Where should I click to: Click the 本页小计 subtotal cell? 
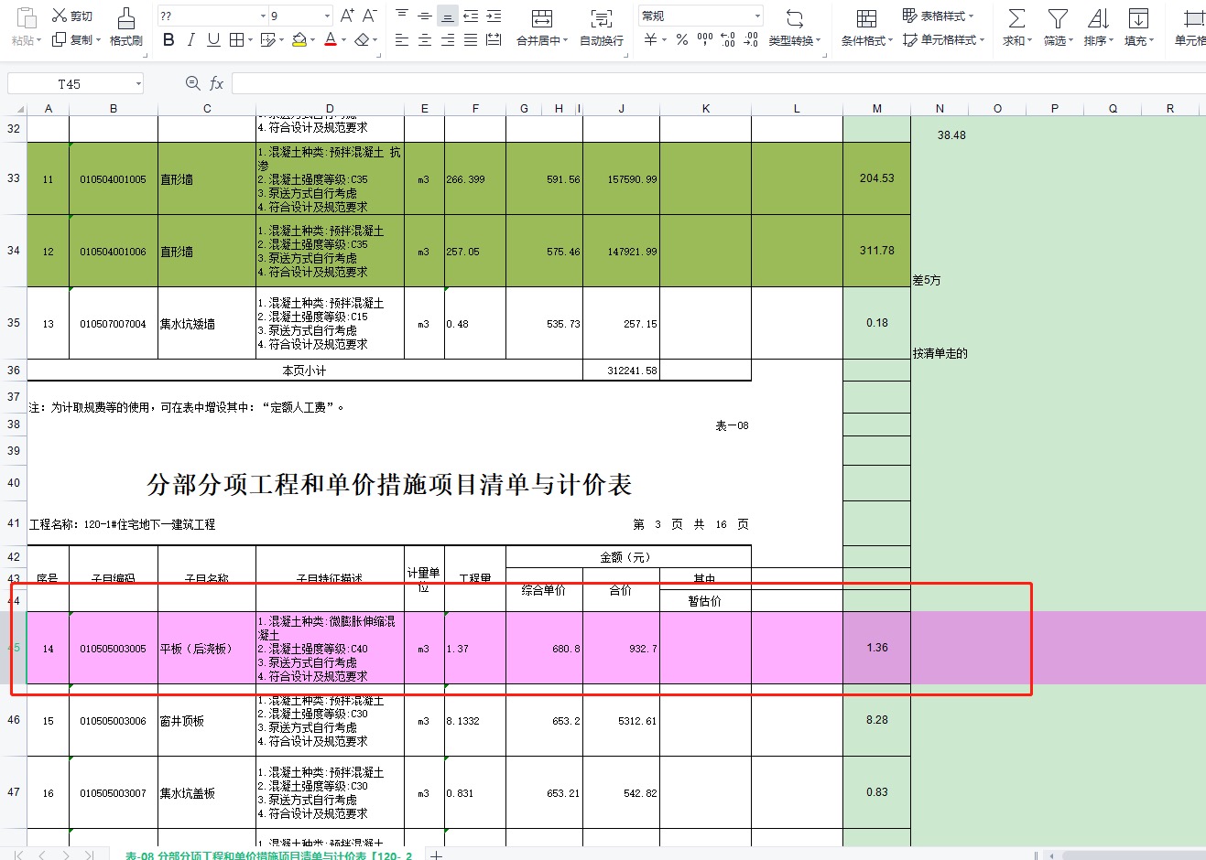click(304, 371)
